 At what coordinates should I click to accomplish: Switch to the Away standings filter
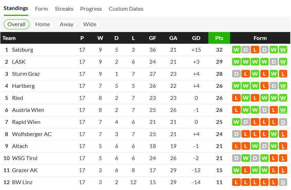click(66, 24)
